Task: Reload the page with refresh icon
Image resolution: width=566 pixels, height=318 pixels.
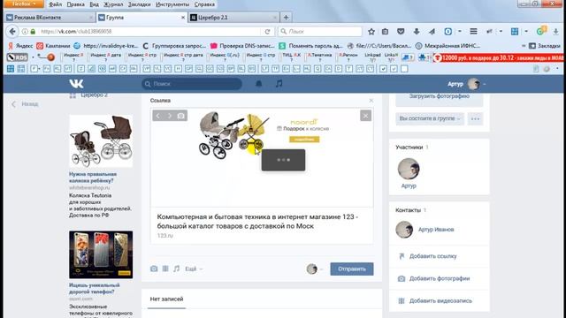Action: [x=267, y=32]
